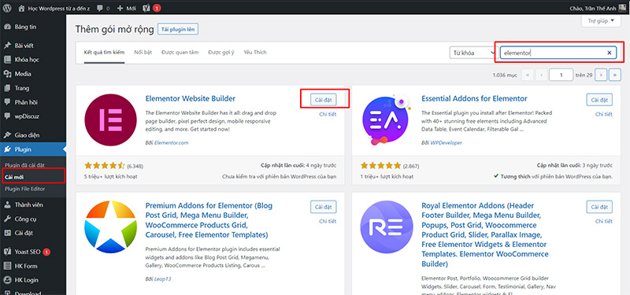Clear the search field with X
This screenshot has height=295, width=630.
[609, 53]
